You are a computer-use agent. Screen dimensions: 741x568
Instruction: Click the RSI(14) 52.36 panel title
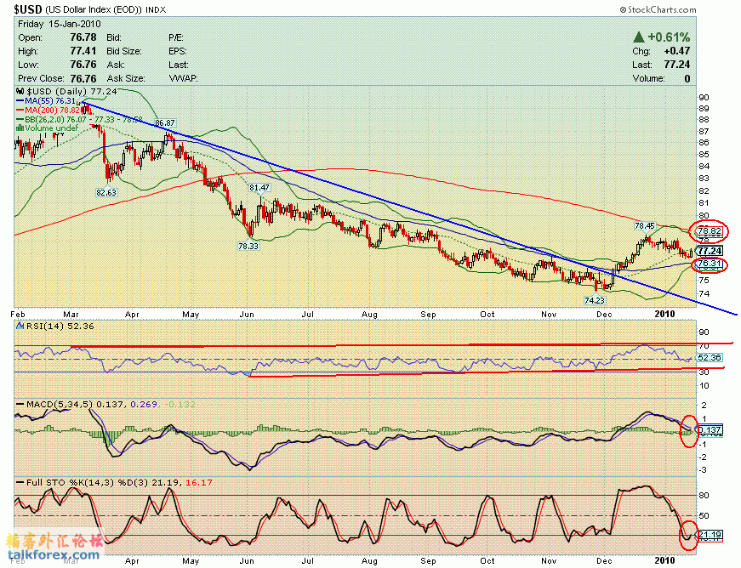point(60,326)
